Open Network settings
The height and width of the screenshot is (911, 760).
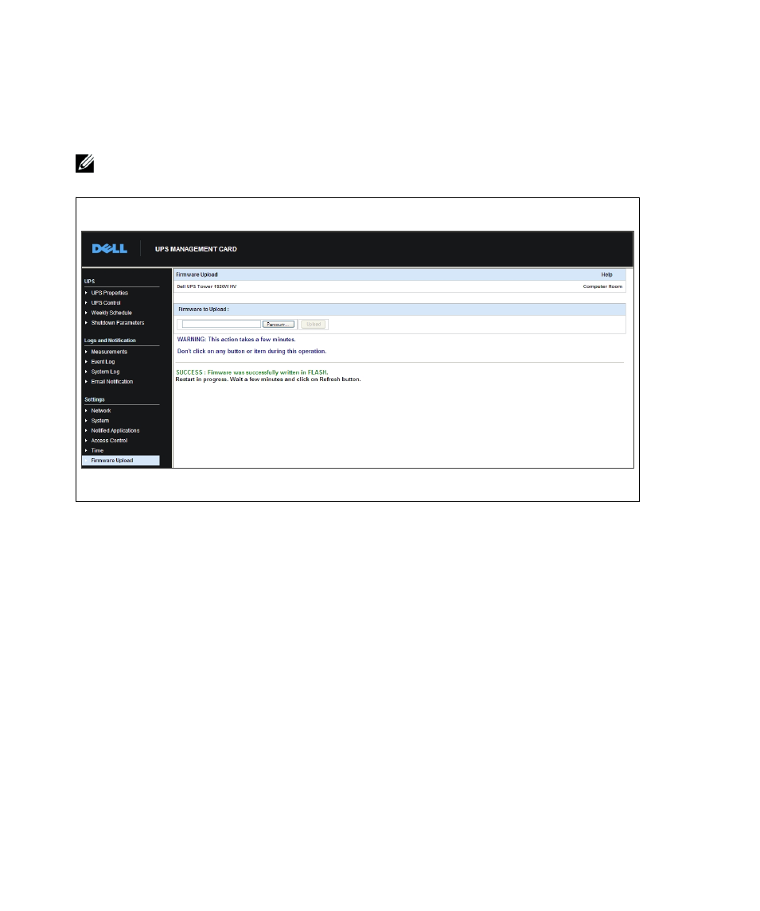(100, 411)
